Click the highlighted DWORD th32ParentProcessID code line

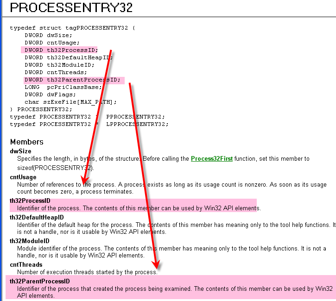(72, 80)
